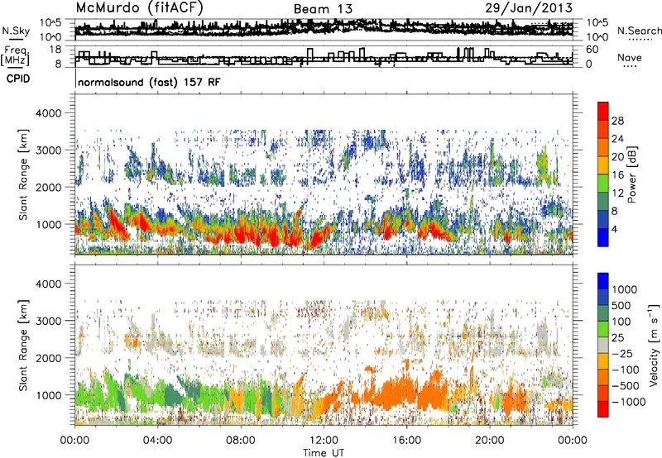Click the 2000 tick on velocity panel axis
The image size is (662, 458).
pyautogui.click(x=48, y=358)
